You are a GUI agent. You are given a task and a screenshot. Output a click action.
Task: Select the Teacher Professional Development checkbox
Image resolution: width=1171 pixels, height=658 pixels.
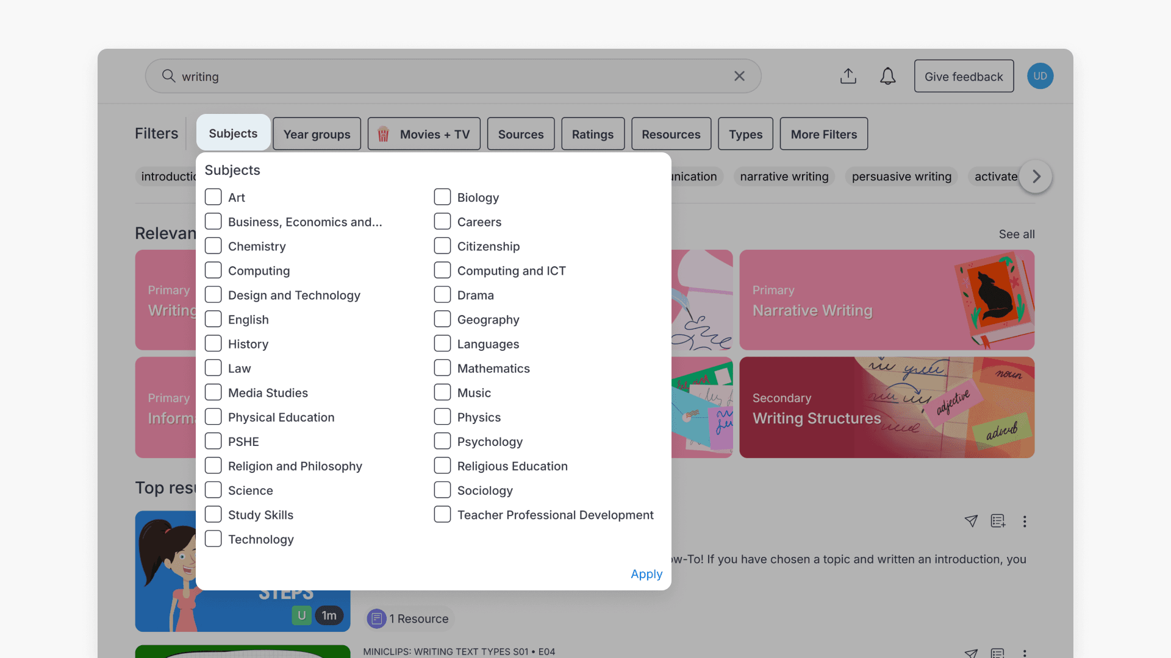442,514
